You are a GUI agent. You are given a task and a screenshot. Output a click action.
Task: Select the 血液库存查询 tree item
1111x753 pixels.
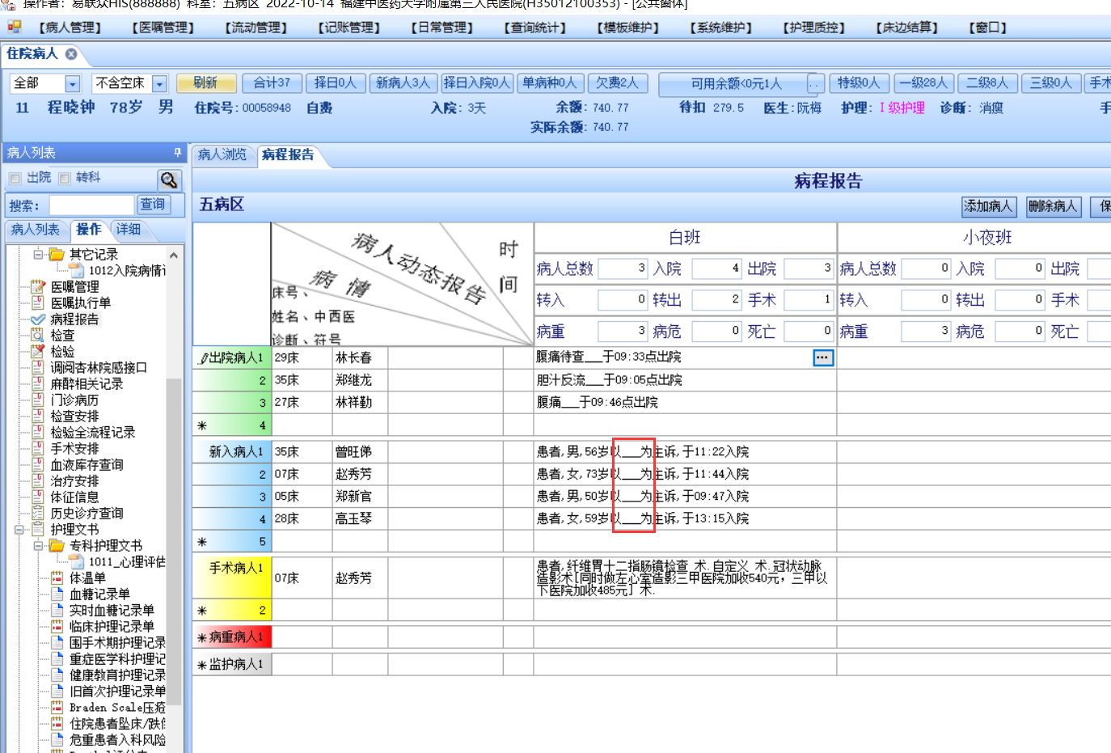click(x=87, y=465)
